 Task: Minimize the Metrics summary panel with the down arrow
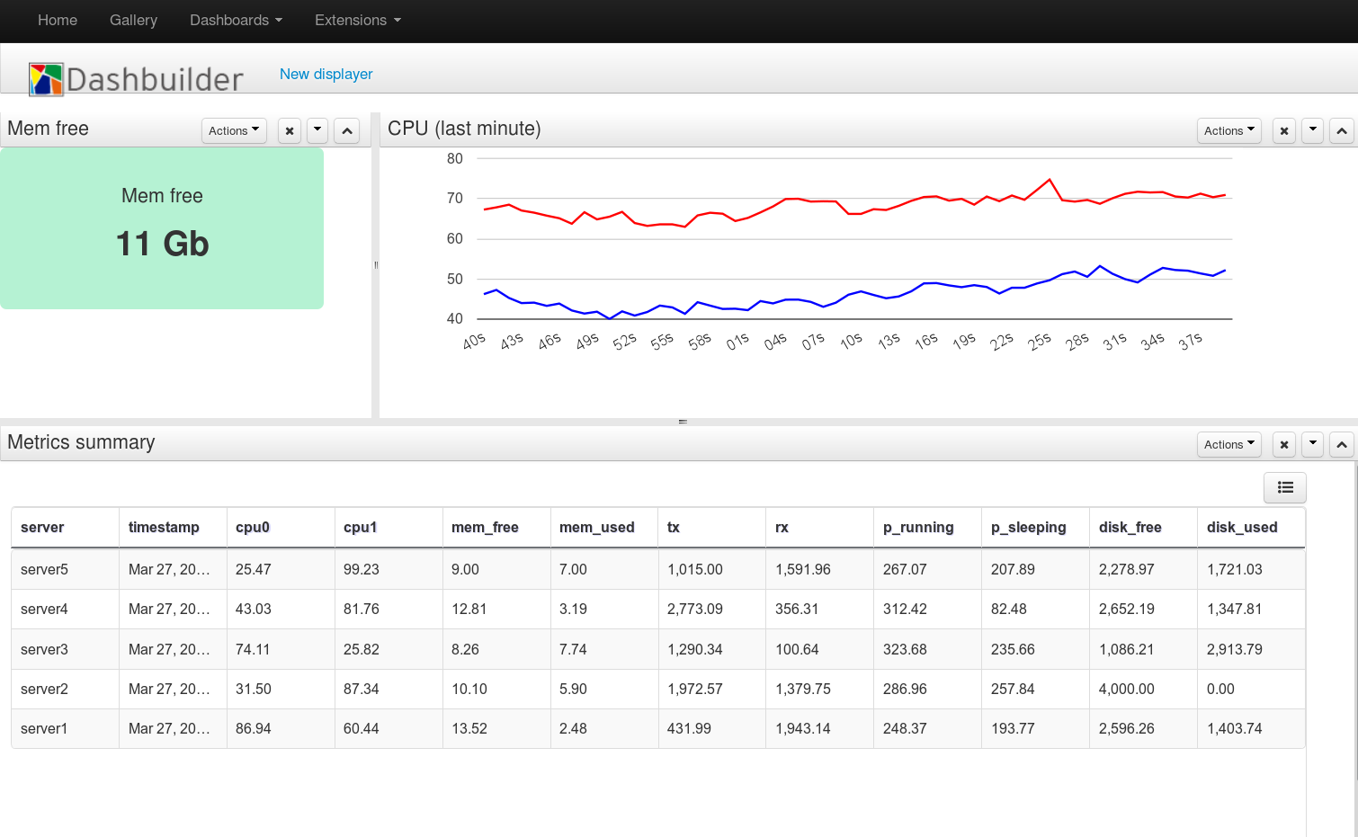click(x=1312, y=444)
